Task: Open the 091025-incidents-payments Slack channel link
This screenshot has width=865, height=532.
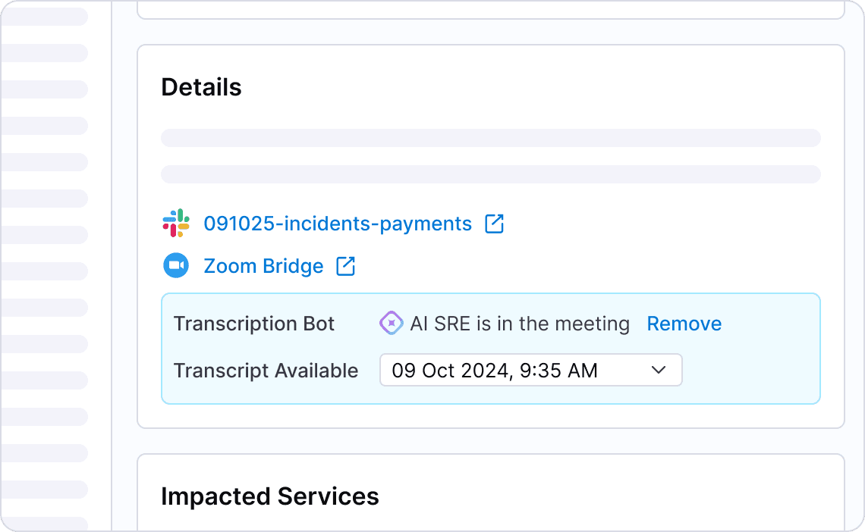Action: [x=338, y=224]
